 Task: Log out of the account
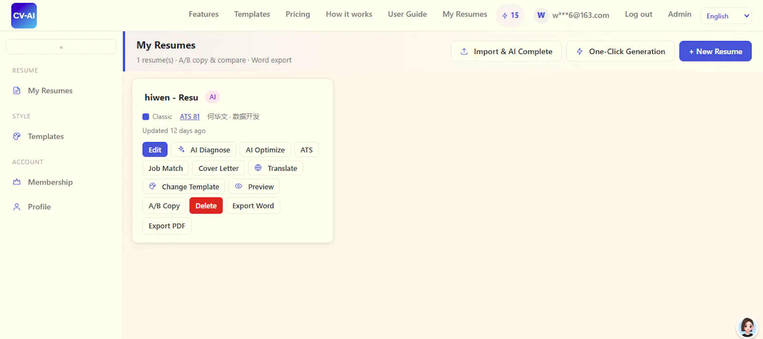[639, 14]
